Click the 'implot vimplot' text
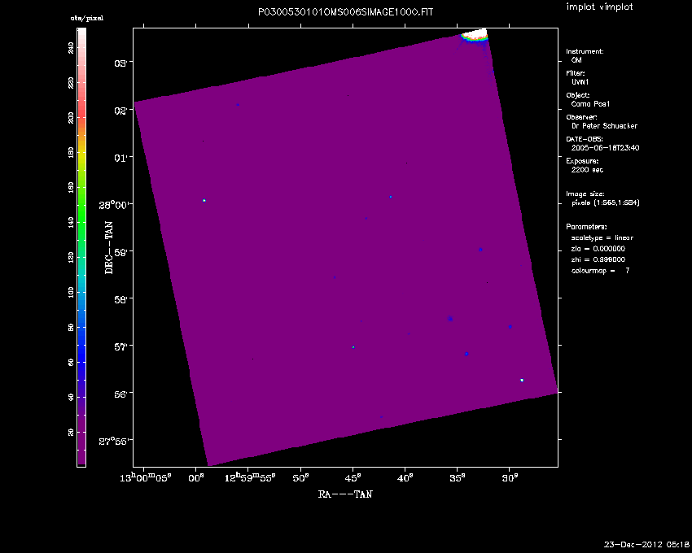Image resolution: width=692 pixels, height=553 pixels. click(599, 7)
